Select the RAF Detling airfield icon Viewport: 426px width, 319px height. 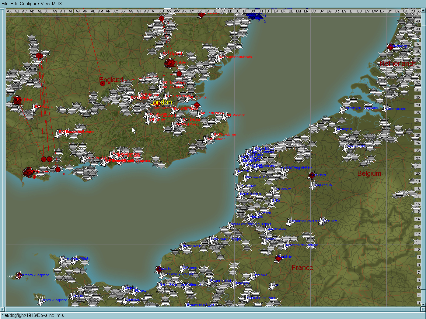click(182, 121)
